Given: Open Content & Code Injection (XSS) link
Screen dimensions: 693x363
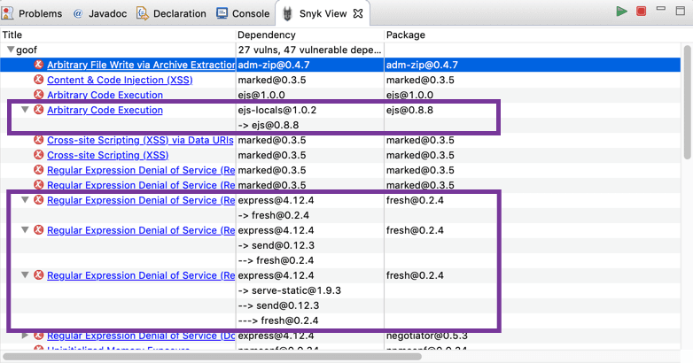Looking at the screenshot, I should [x=120, y=80].
